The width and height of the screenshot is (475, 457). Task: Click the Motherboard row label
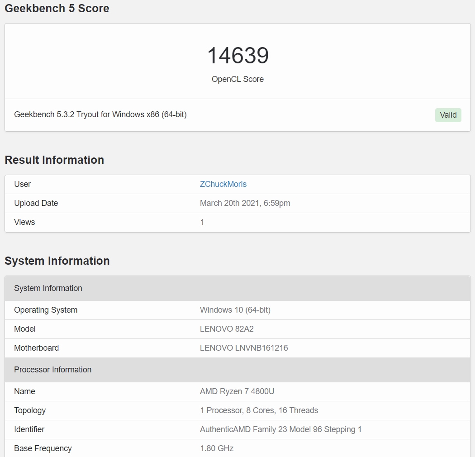[36, 348]
